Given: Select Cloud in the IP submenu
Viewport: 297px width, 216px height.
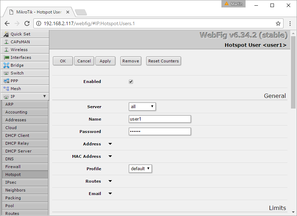Looking at the screenshot, I should (25, 128).
